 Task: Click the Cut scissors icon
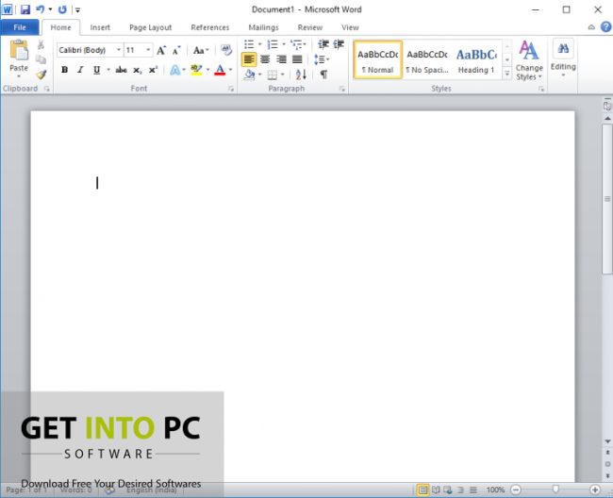(x=41, y=44)
